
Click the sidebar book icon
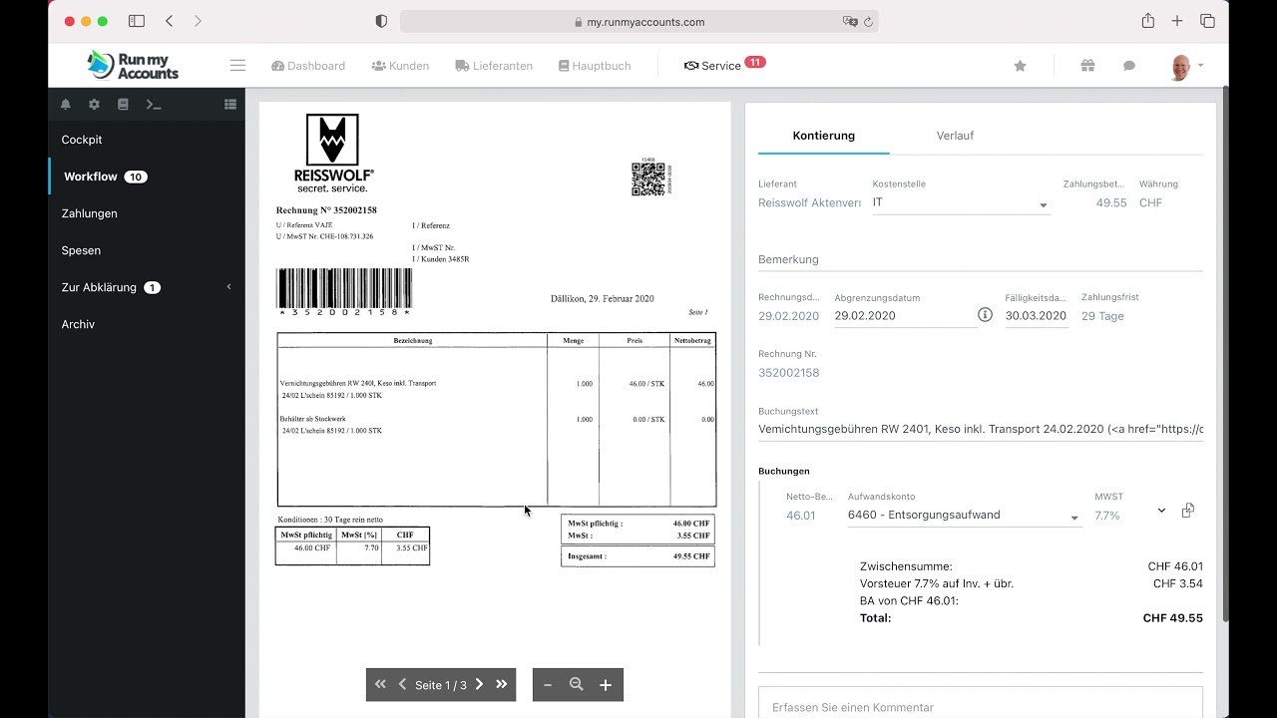tap(123, 104)
